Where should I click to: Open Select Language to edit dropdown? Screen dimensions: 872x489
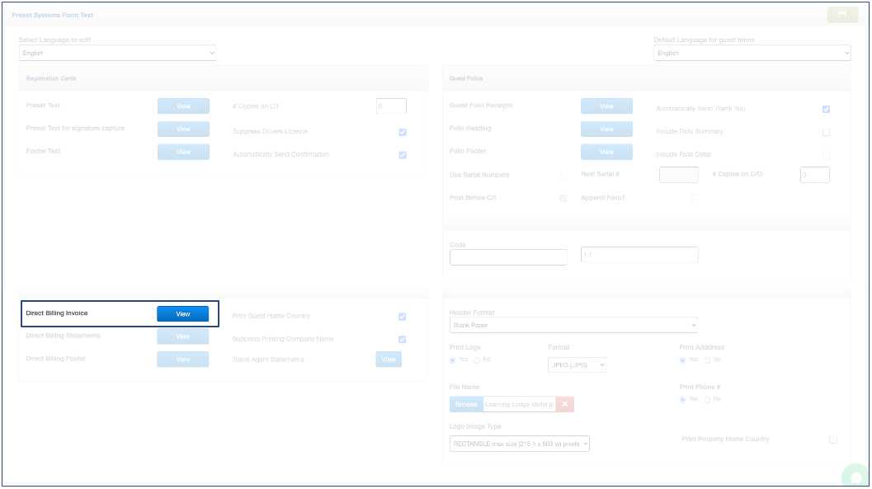(117, 54)
